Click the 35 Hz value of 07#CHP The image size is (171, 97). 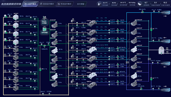click(139, 76)
